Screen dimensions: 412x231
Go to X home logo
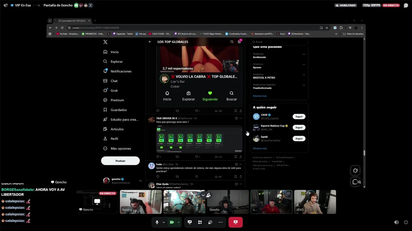click(105, 42)
